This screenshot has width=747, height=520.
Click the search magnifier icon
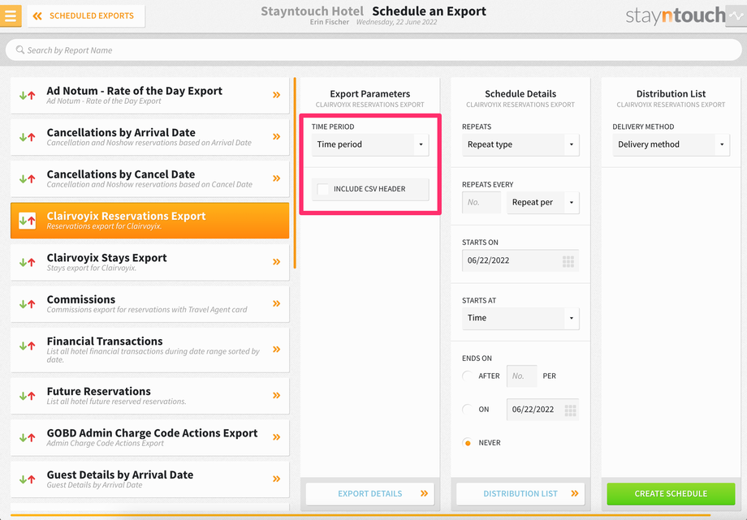tap(20, 49)
